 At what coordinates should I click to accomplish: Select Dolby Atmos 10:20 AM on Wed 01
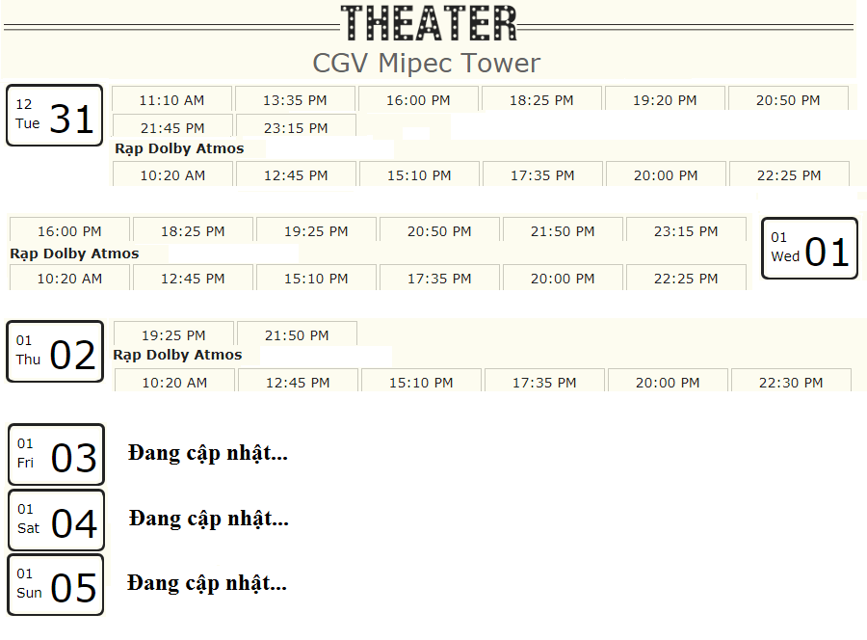pyautogui.click(x=69, y=278)
